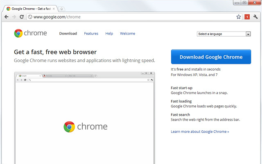Follow the Learn more about Google Chrome link
The image size is (262, 164).
(200, 132)
